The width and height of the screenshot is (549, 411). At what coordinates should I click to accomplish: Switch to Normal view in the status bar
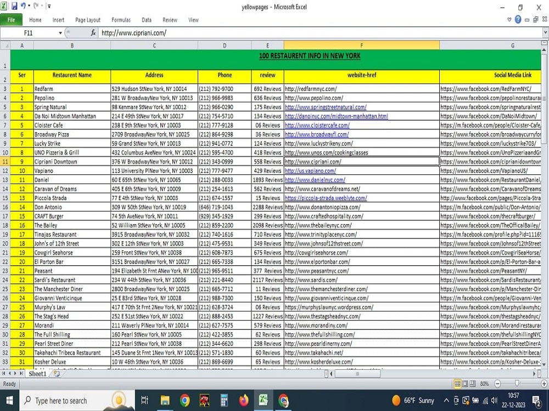click(457, 384)
